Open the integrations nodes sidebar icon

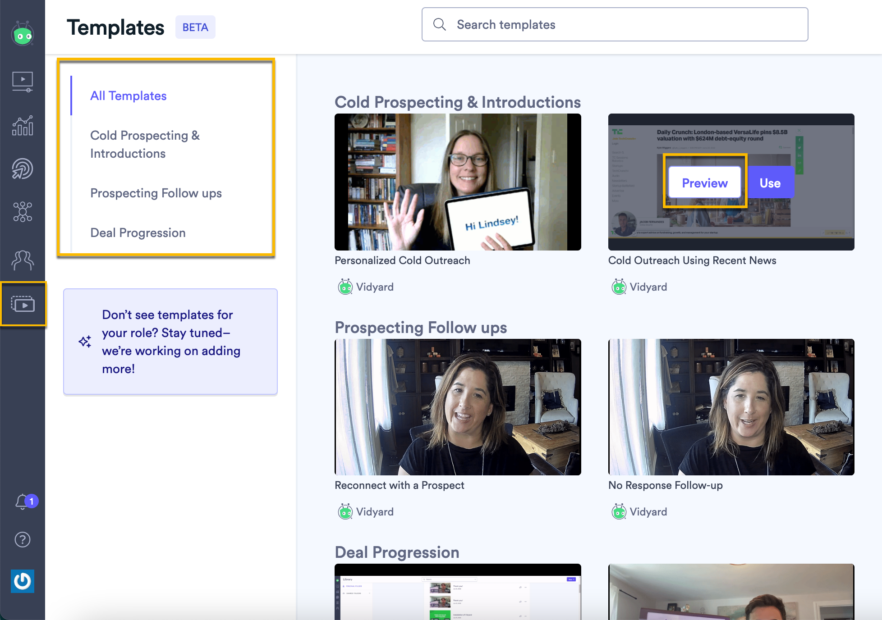pyautogui.click(x=23, y=212)
